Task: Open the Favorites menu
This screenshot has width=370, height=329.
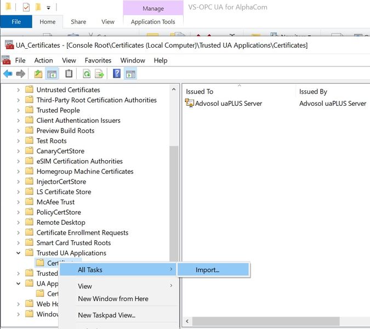Action: 98,60
